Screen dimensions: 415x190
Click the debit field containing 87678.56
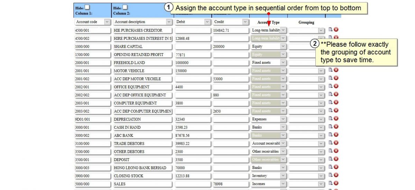point(193,135)
